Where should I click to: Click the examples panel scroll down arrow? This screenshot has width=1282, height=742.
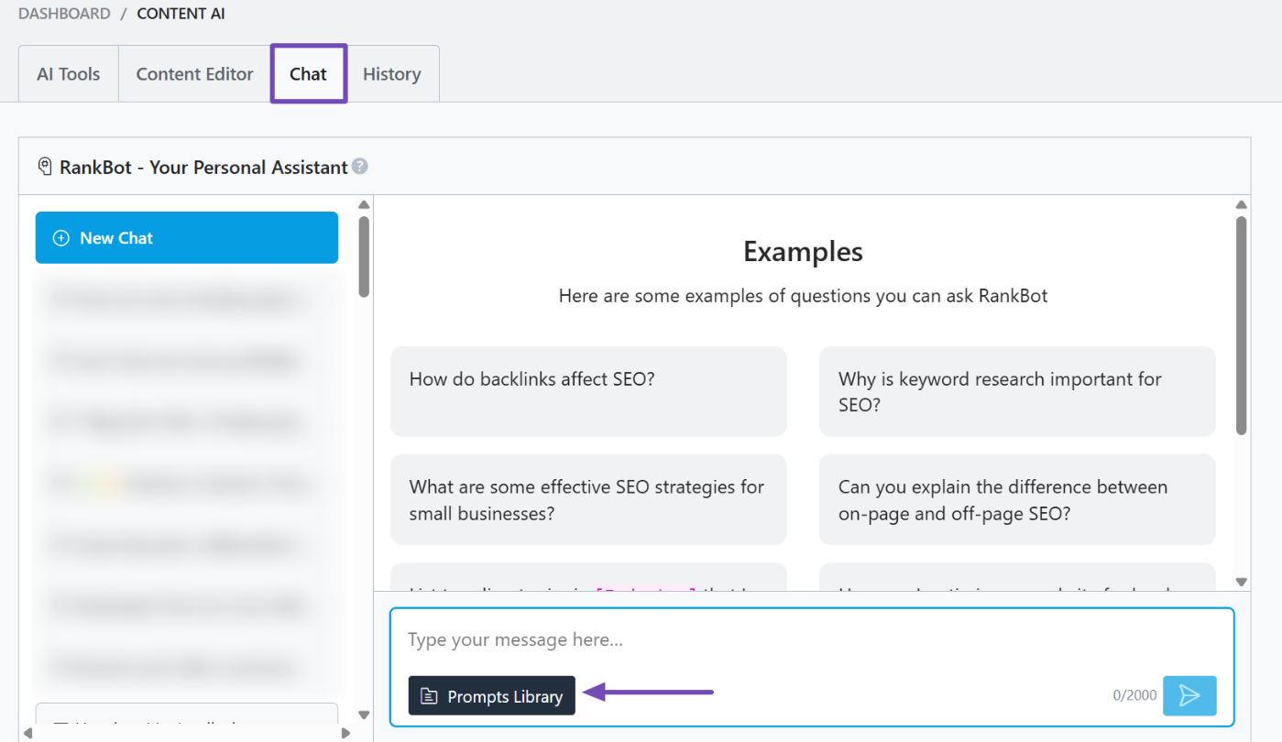1242,582
